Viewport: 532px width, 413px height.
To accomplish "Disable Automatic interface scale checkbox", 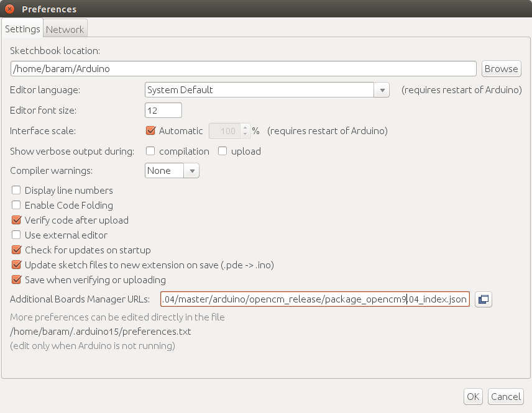I will coord(150,131).
